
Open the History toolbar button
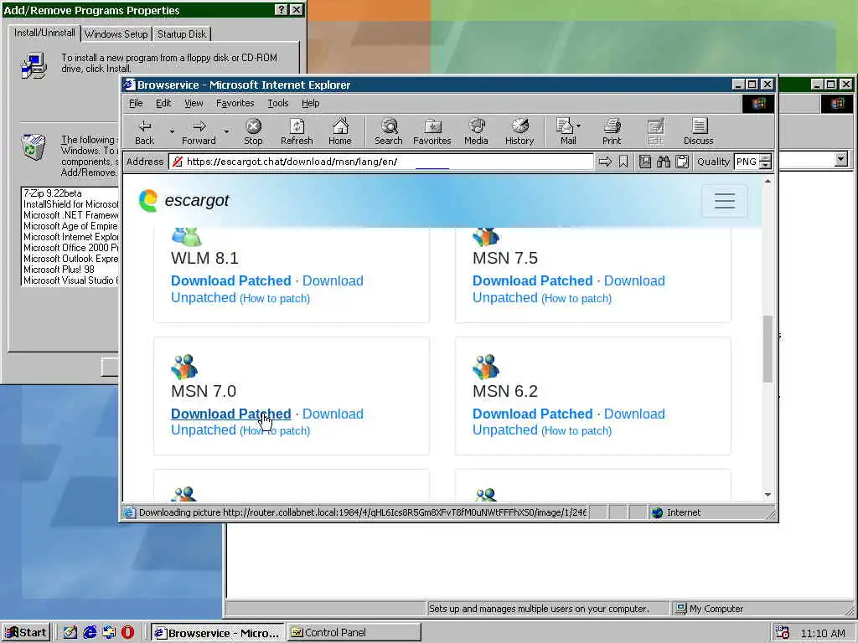(519, 132)
